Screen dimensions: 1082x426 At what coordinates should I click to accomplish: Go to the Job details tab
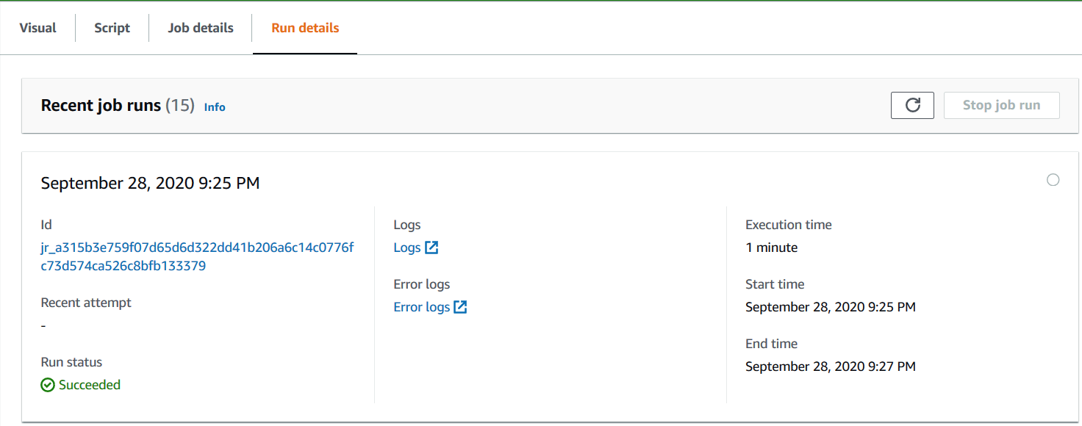click(201, 28)
